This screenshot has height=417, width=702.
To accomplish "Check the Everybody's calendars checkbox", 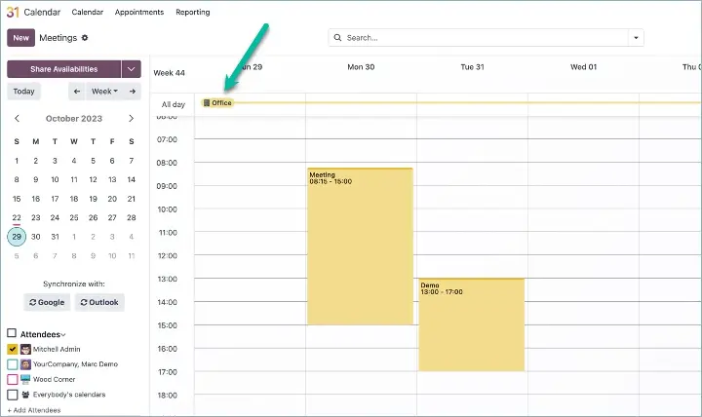I will [x=12, y=395].
